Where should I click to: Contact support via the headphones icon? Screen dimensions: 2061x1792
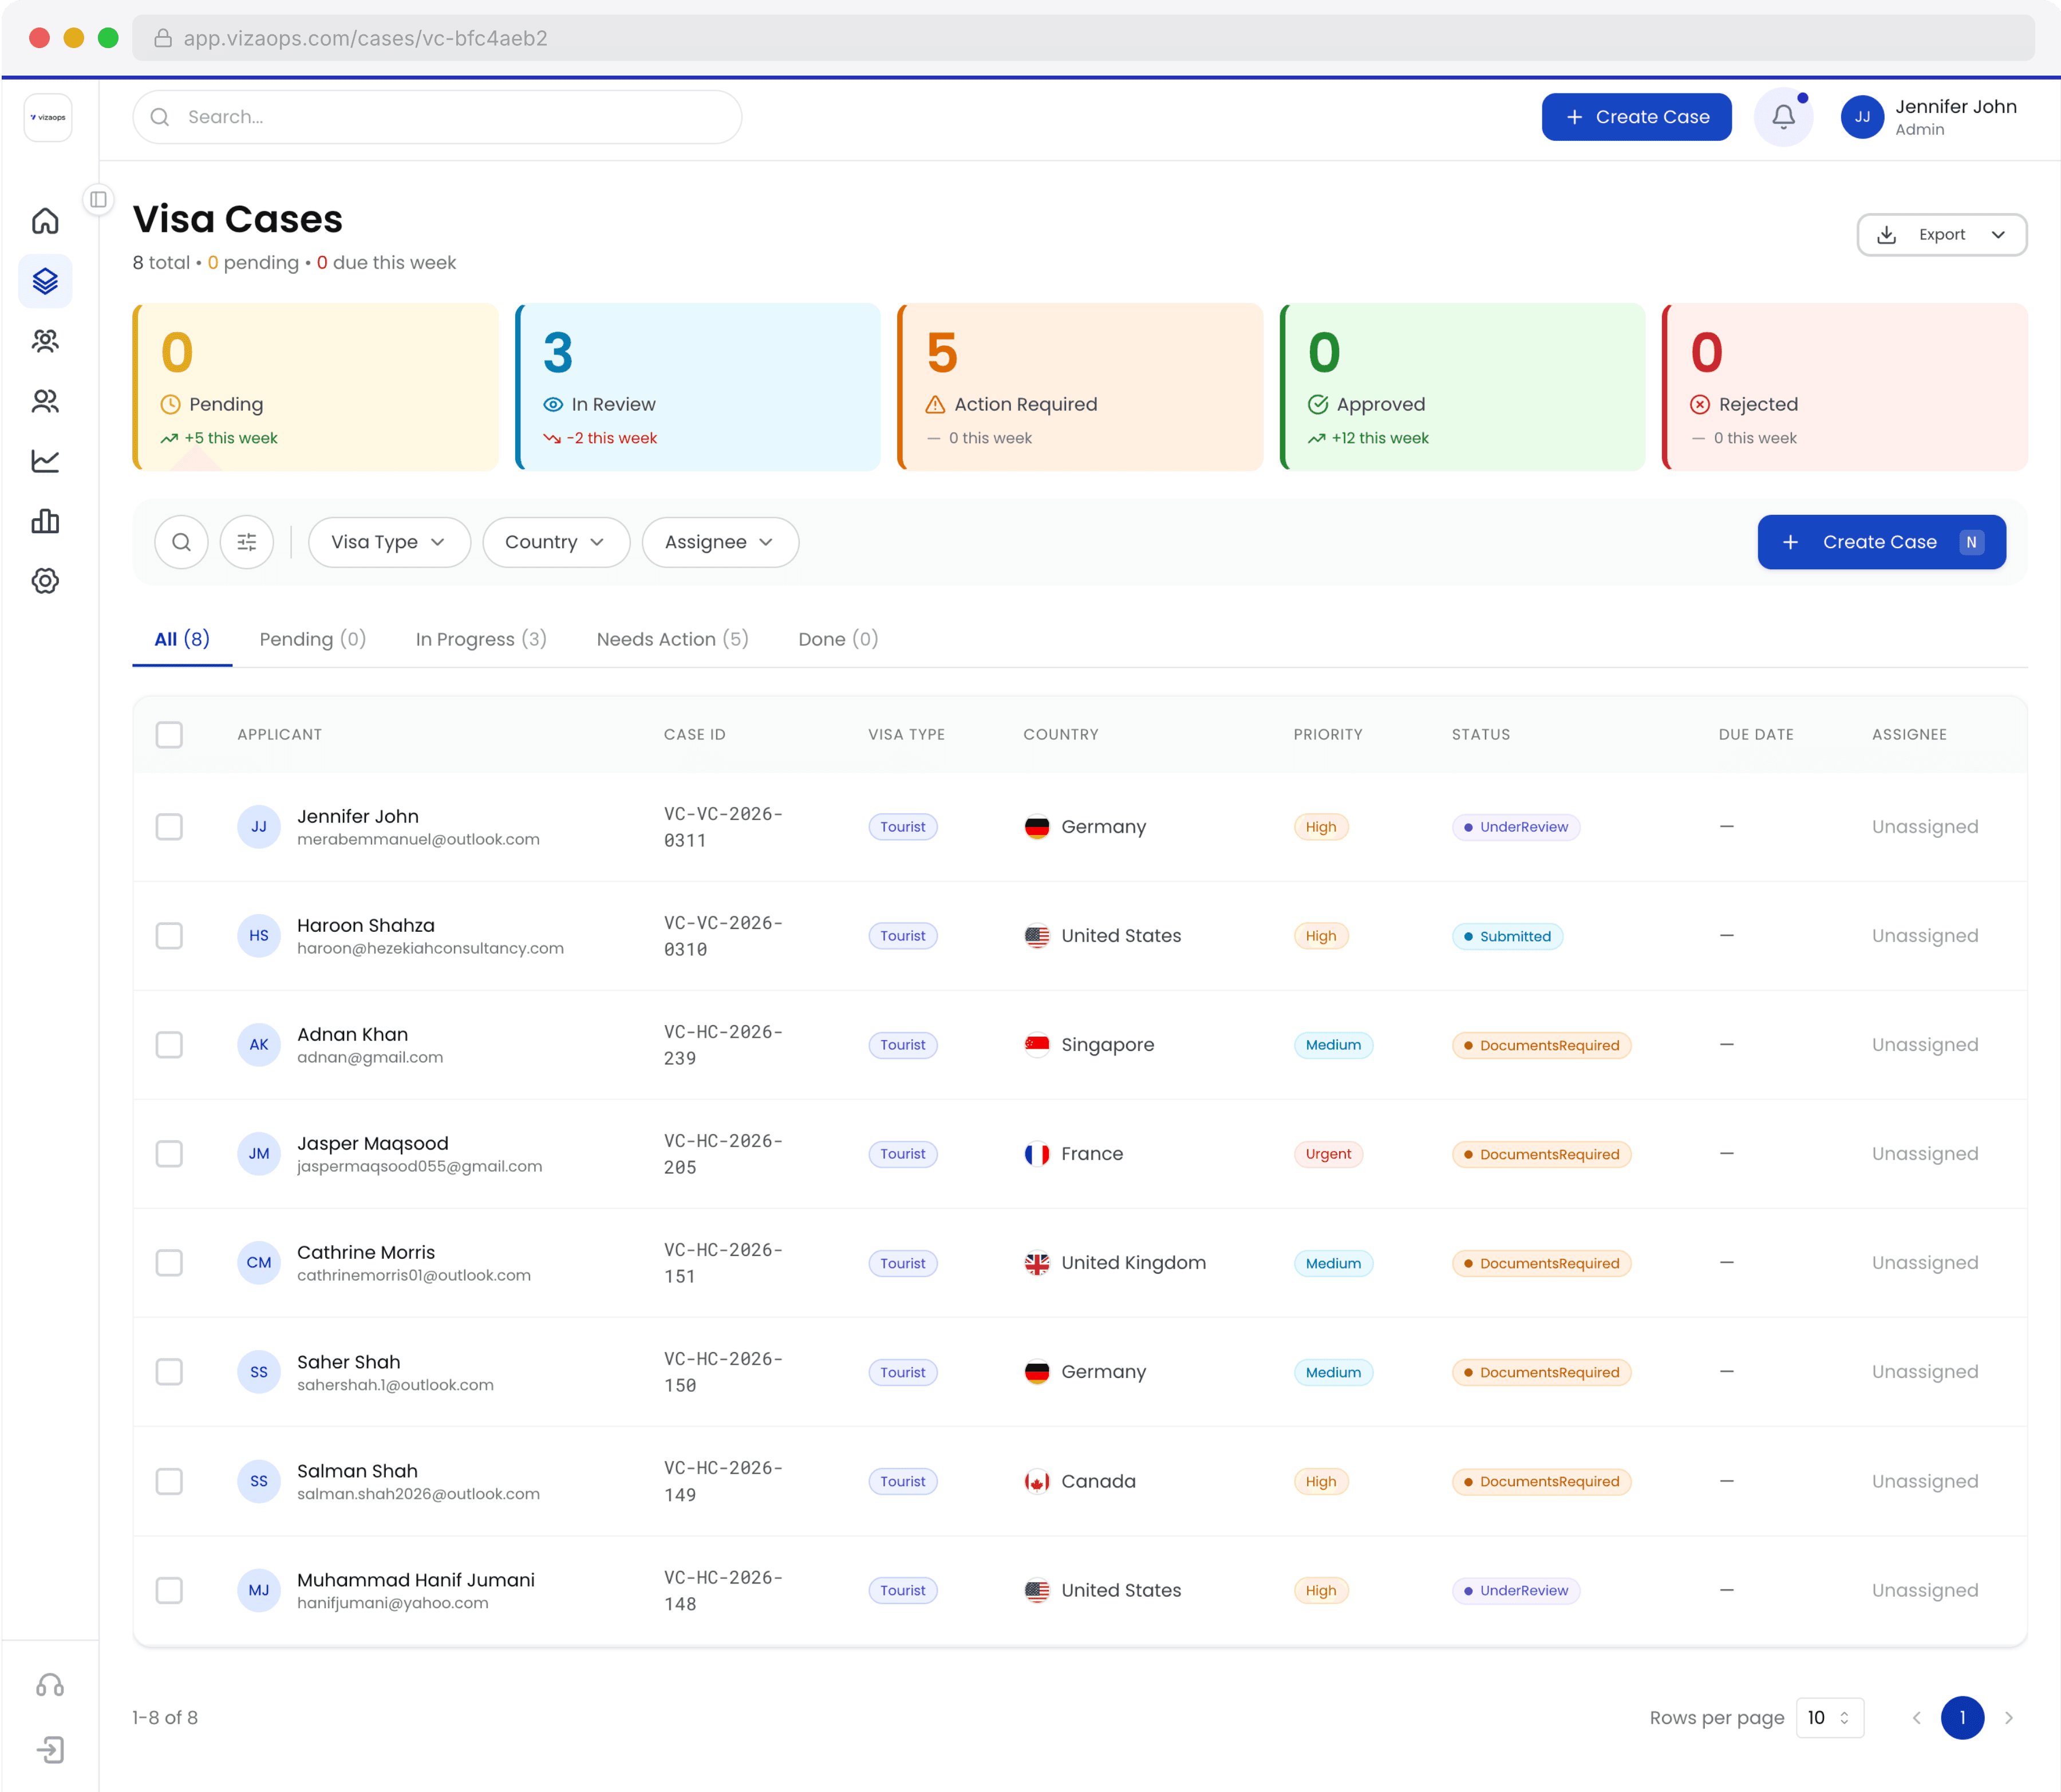click(50, 1685)
